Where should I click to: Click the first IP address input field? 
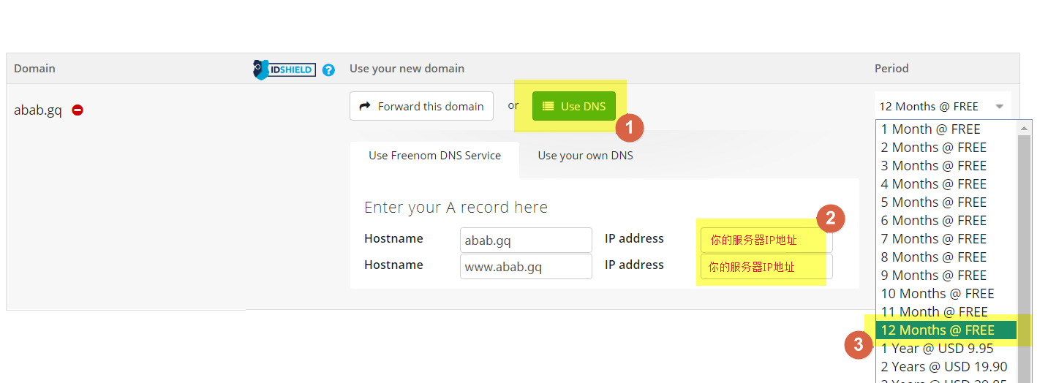coord(766,240)
